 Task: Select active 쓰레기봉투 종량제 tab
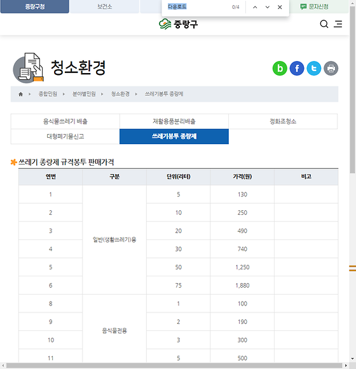pos(174,137)
